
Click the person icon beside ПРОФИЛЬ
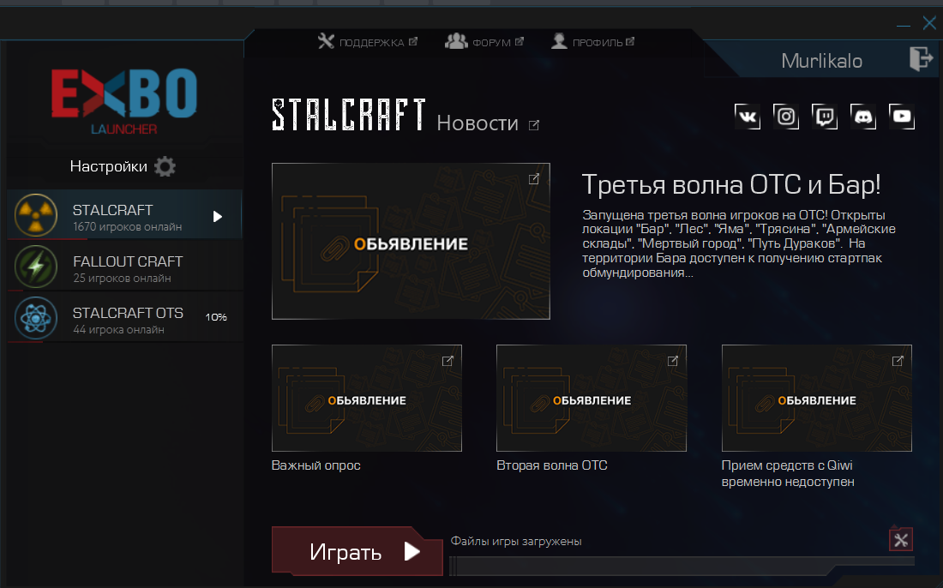click(559, 41)
